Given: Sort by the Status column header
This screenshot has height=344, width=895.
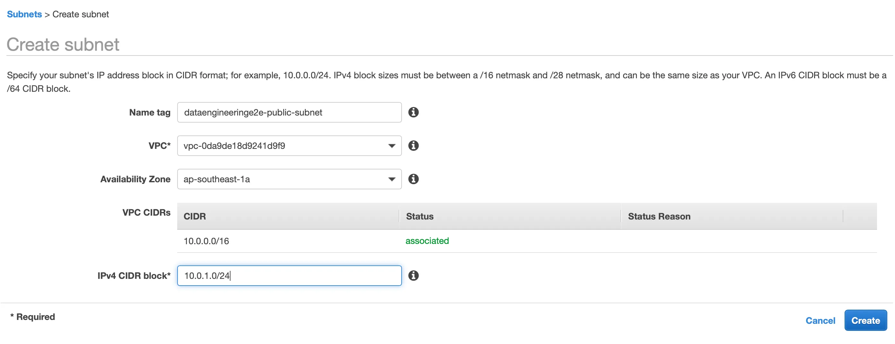Looking at the screenshot, I should click(510, 216).
